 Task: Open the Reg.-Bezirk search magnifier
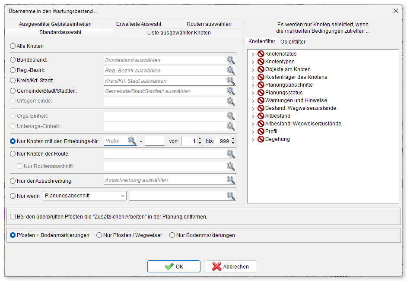click(231, 70)
